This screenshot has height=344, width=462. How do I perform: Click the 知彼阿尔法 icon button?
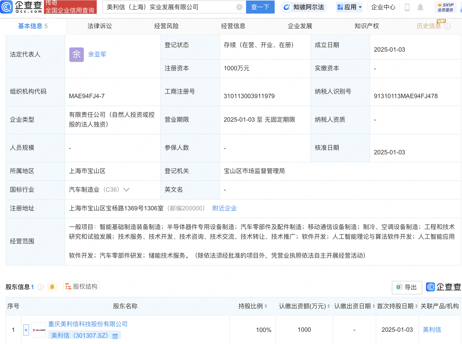(x=304, y=7)
